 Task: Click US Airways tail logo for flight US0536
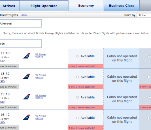point(26,97)
